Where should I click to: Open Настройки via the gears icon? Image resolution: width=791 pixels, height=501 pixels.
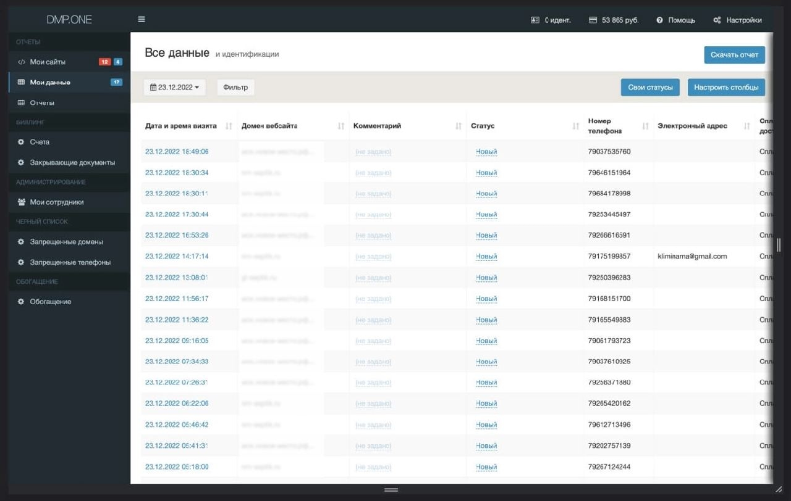tap(717, 20)
